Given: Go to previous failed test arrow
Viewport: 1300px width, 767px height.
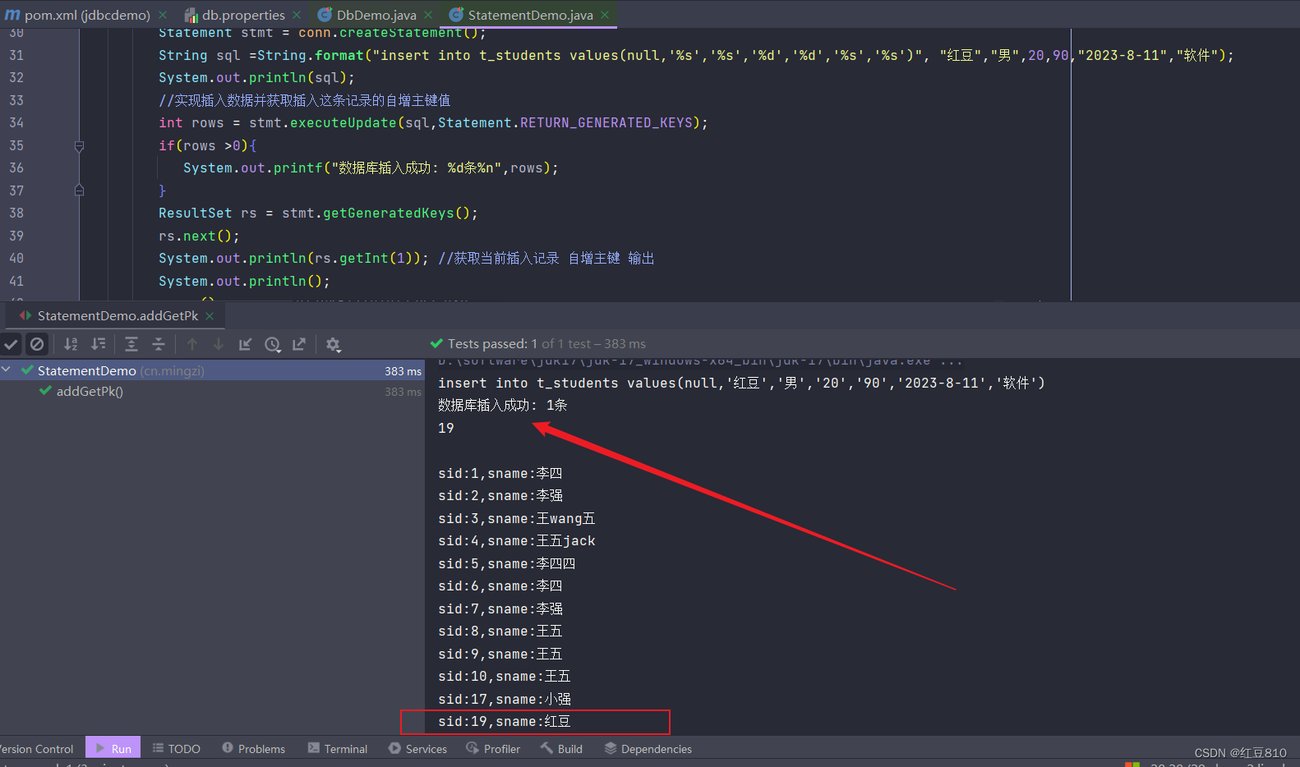Looking at the screenshot, I should click(192, 344).
